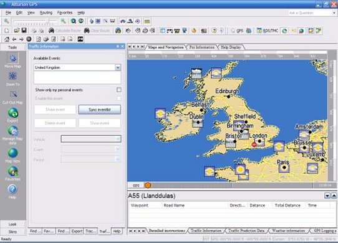Open the Help menu

pyautogui.click(x=81, y=12)
